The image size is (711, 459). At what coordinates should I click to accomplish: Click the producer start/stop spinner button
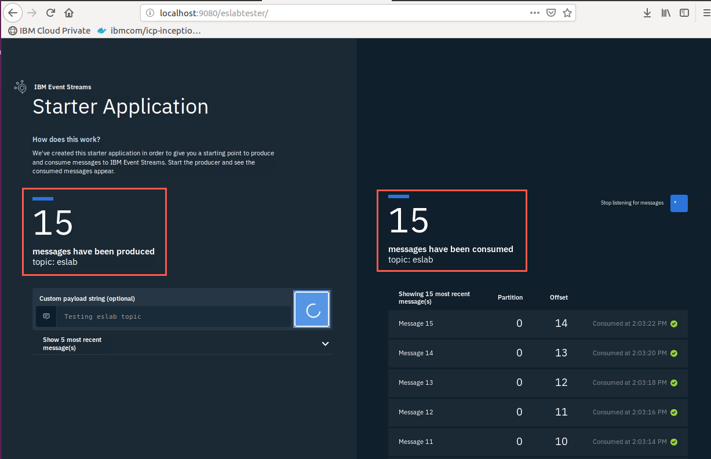tap(312, 309)
